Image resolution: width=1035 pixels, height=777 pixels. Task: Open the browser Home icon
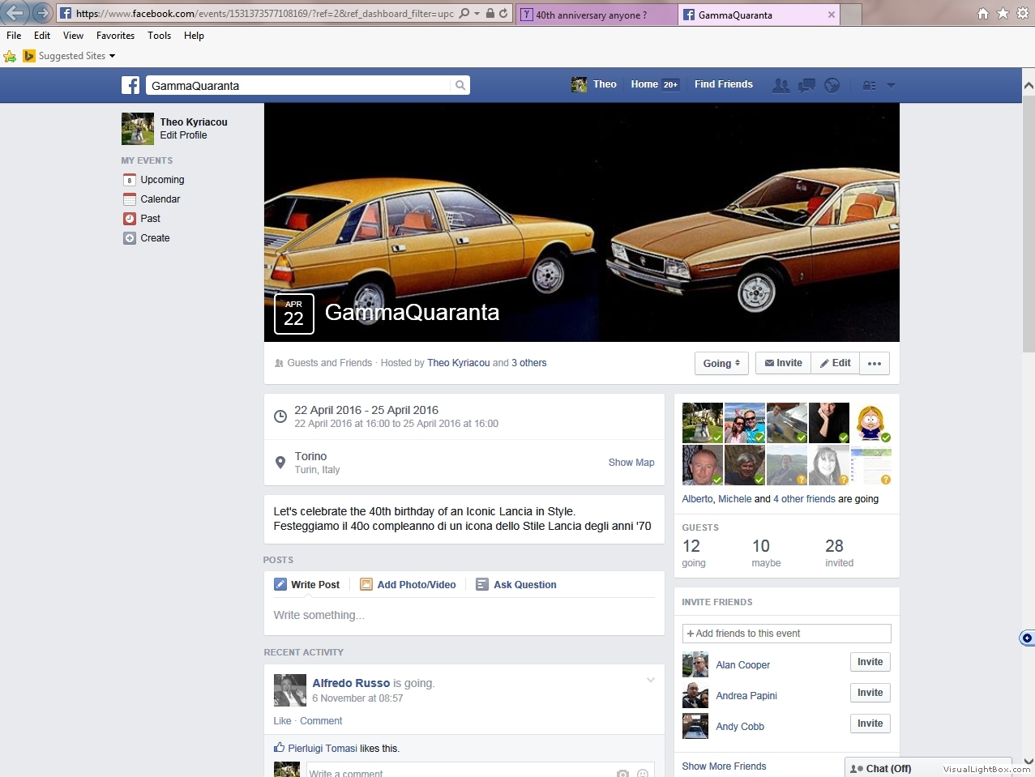(983, 14)
